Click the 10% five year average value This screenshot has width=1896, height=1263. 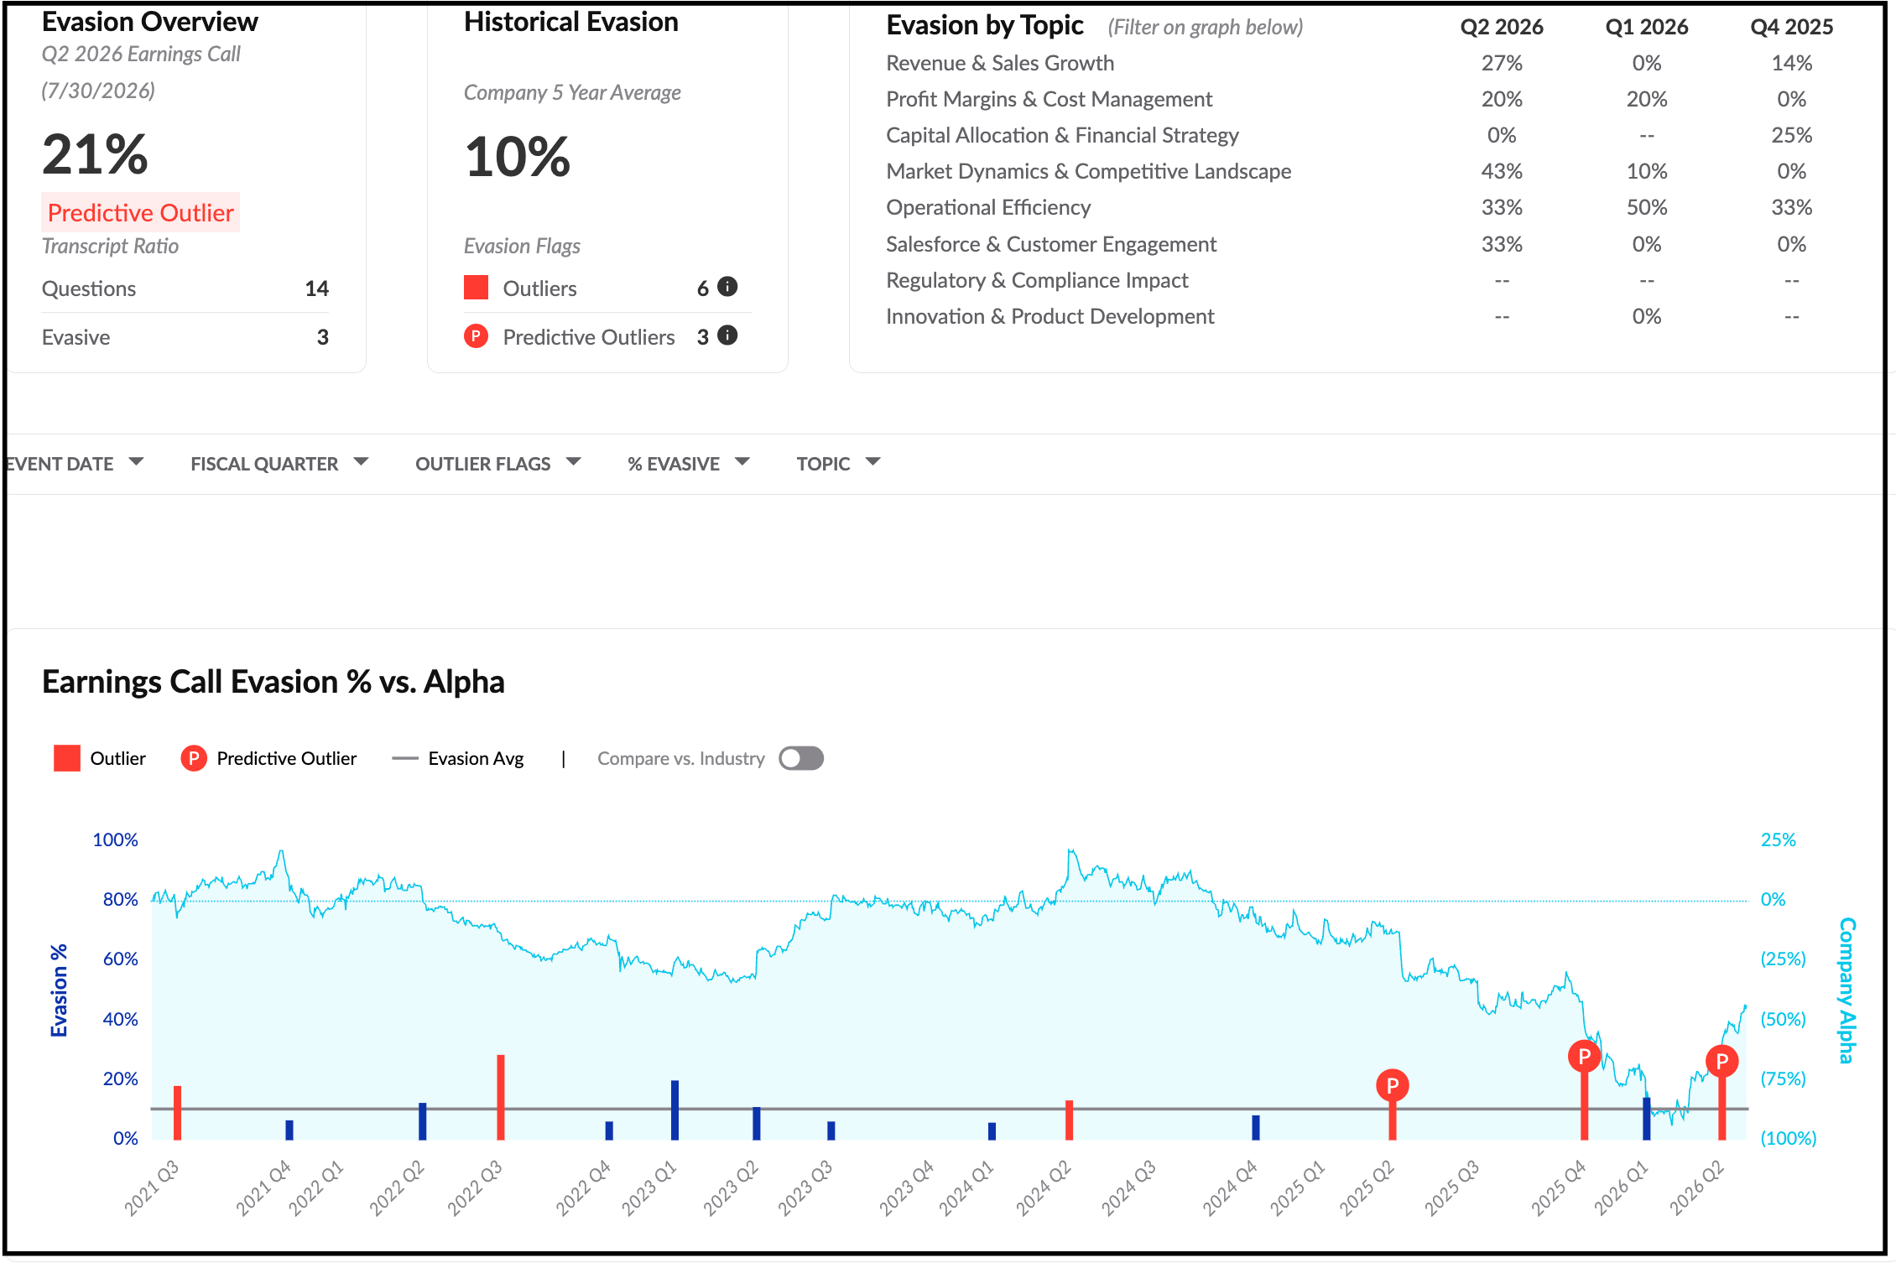[x=518, y=157]
